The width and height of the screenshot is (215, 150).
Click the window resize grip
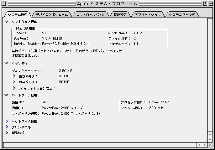coord(210,145)
